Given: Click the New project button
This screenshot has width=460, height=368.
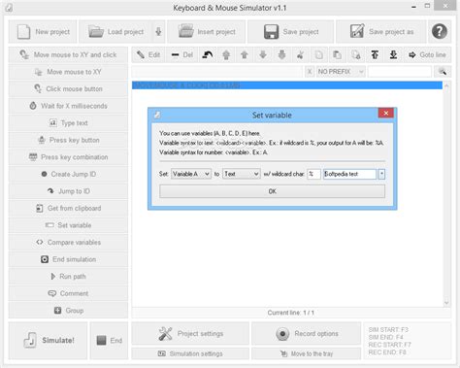Looking at the screenshot, I should [x=43, y=32].
